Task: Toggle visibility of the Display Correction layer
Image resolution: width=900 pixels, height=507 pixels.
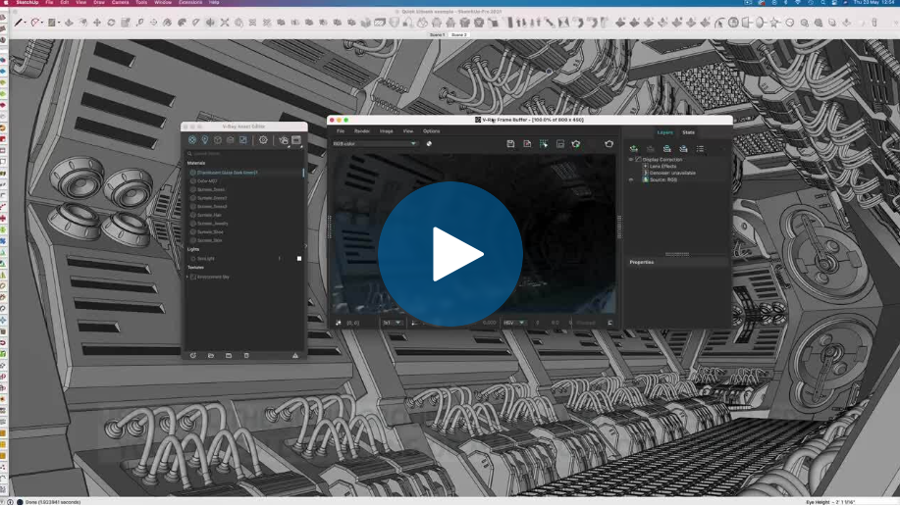Action: coord(631,160)
